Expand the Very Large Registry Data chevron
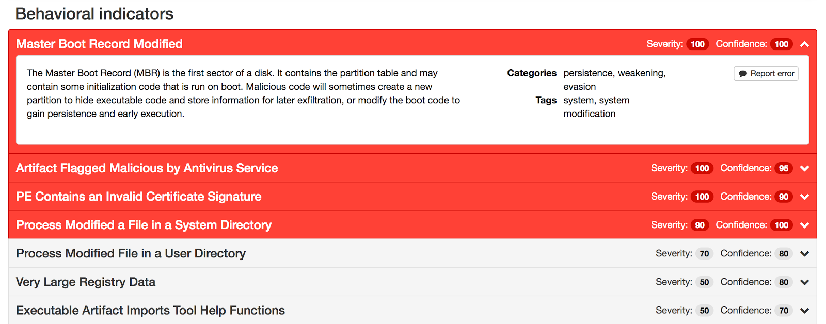 point(804,282)
